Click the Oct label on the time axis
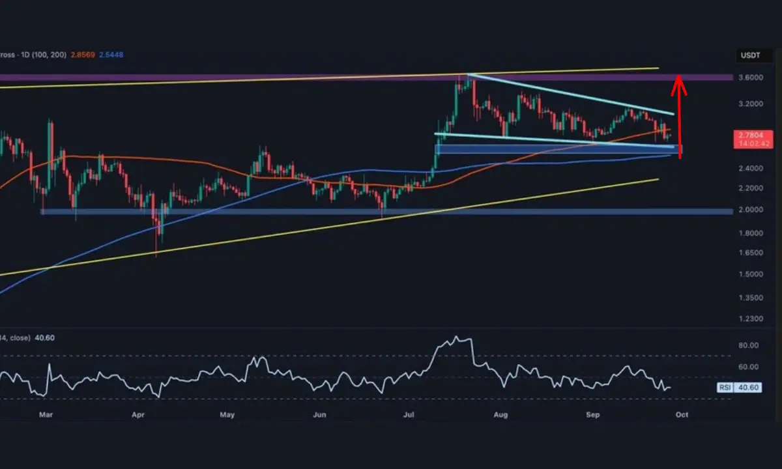782x469 pixels. [682, 414]
